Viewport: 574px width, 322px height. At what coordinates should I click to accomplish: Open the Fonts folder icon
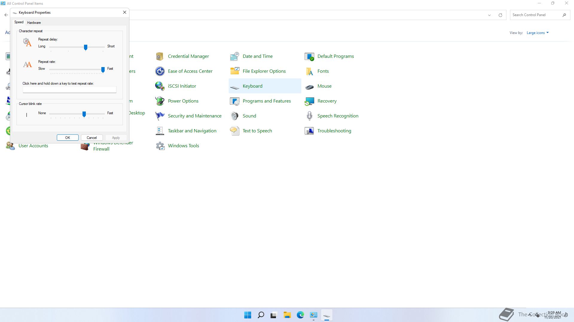[309, 71]
